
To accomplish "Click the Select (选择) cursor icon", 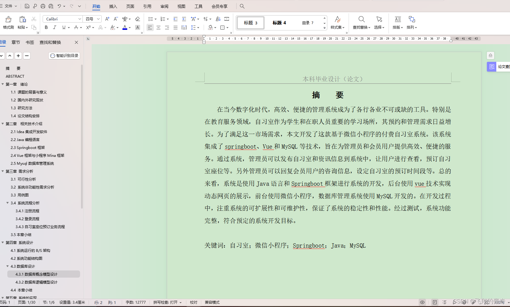I will point(379,19).
